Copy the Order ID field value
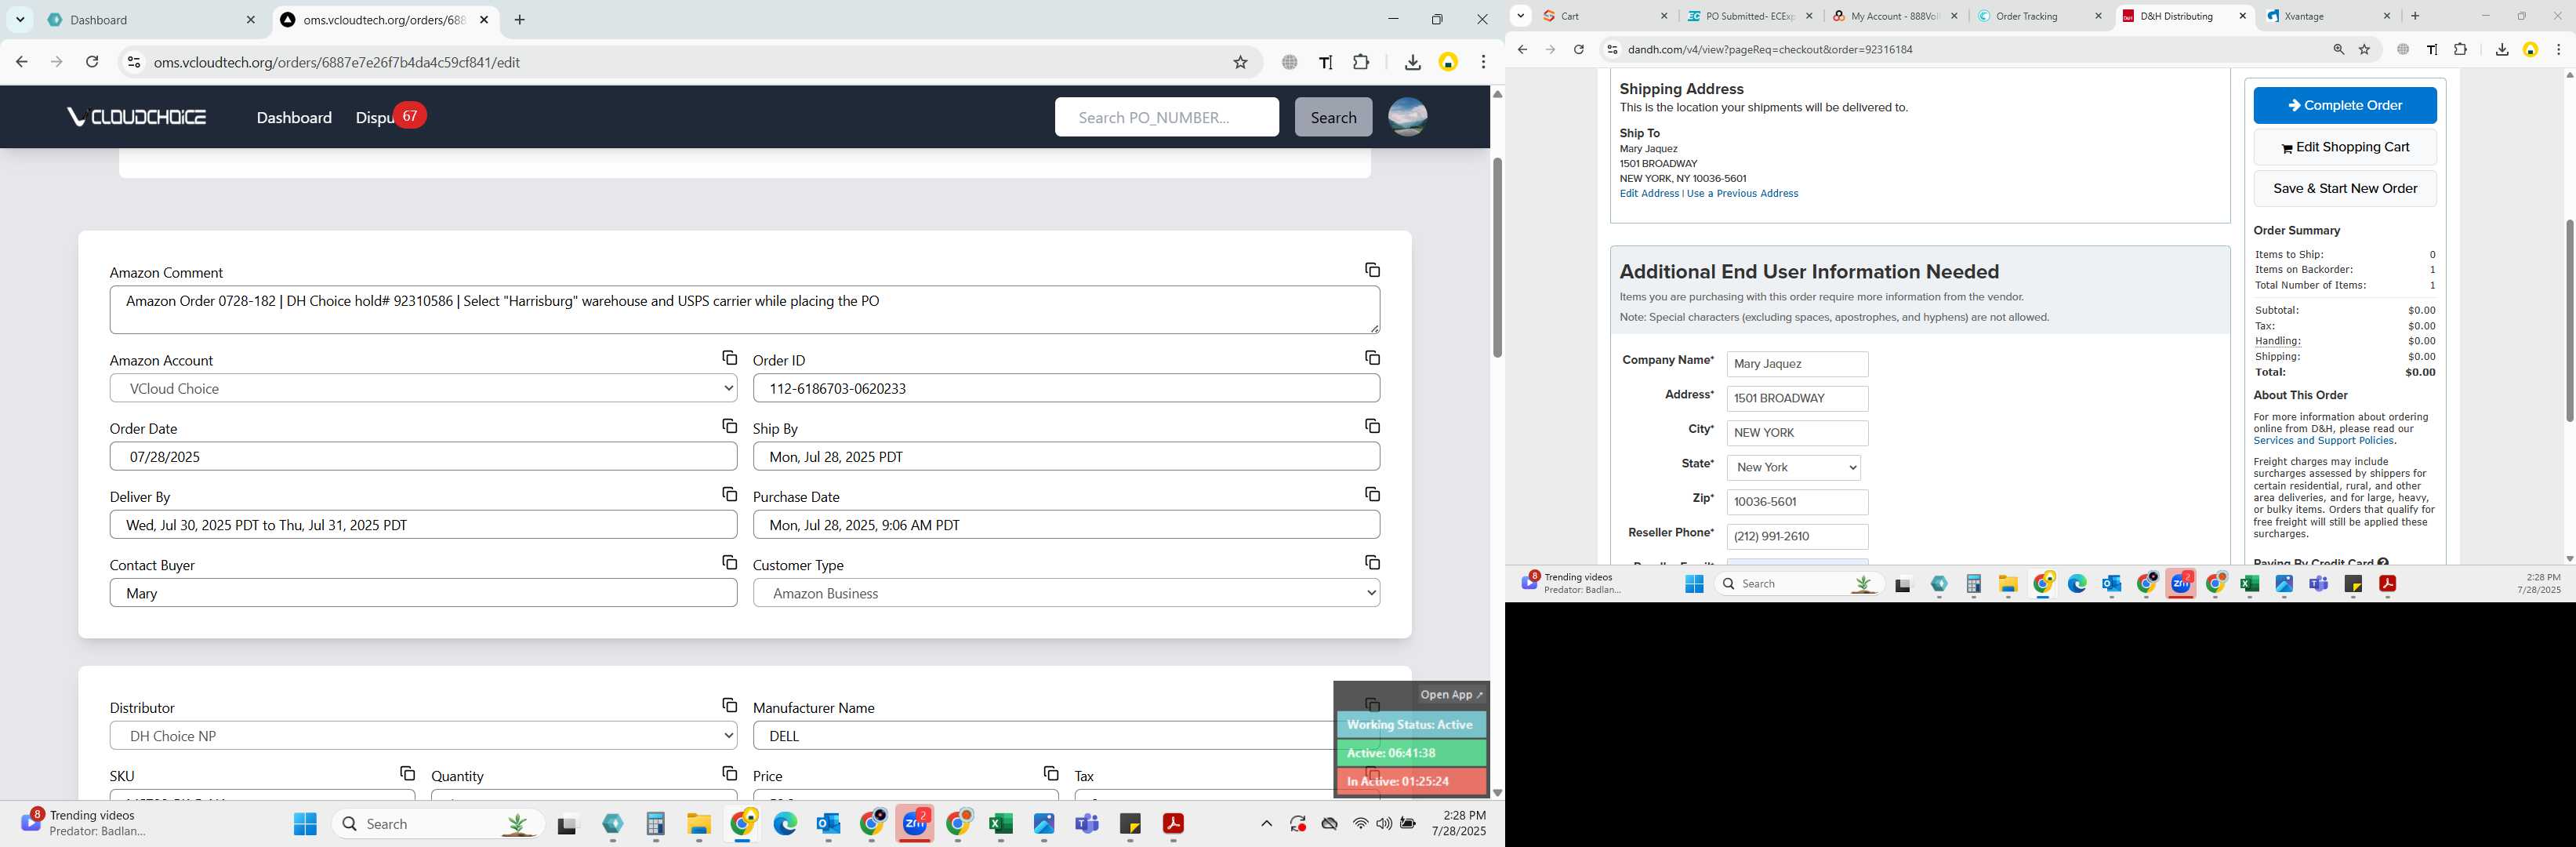The image size is (2576, 847). [x=1372, y=358]
